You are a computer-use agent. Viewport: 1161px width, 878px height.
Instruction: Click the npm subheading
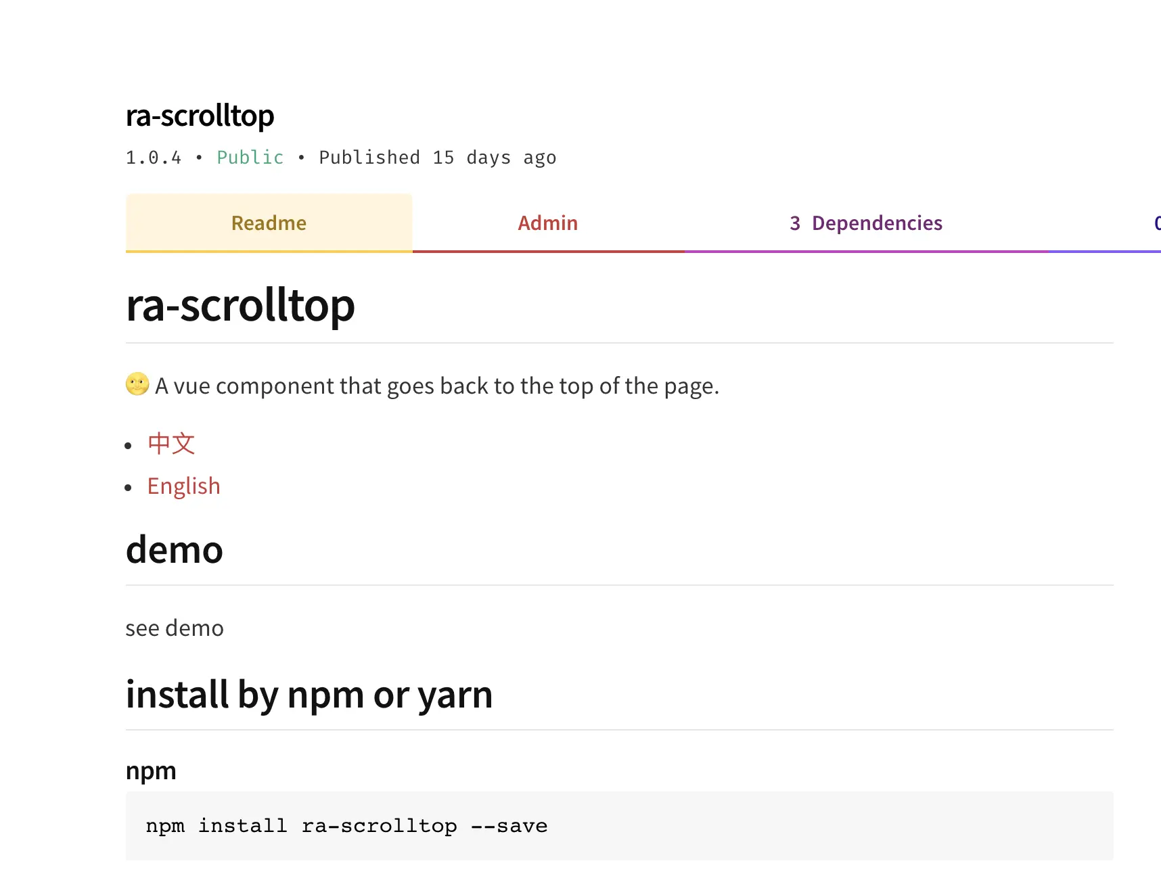click(x=151, y=770)
